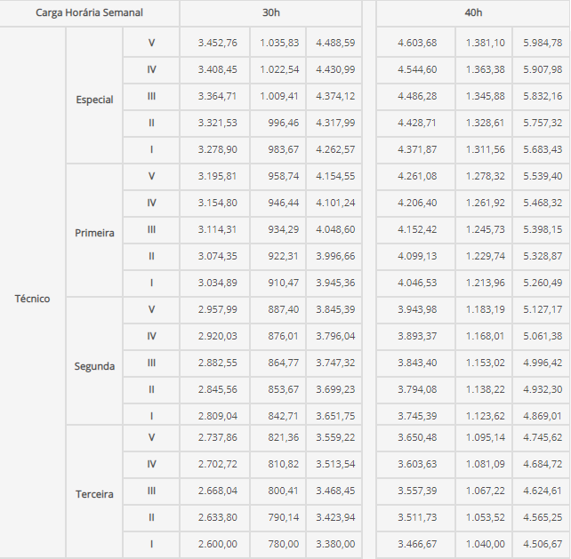Click cell value 2.957,99
The height and width of the screenshot is (559, 571).
217,309
